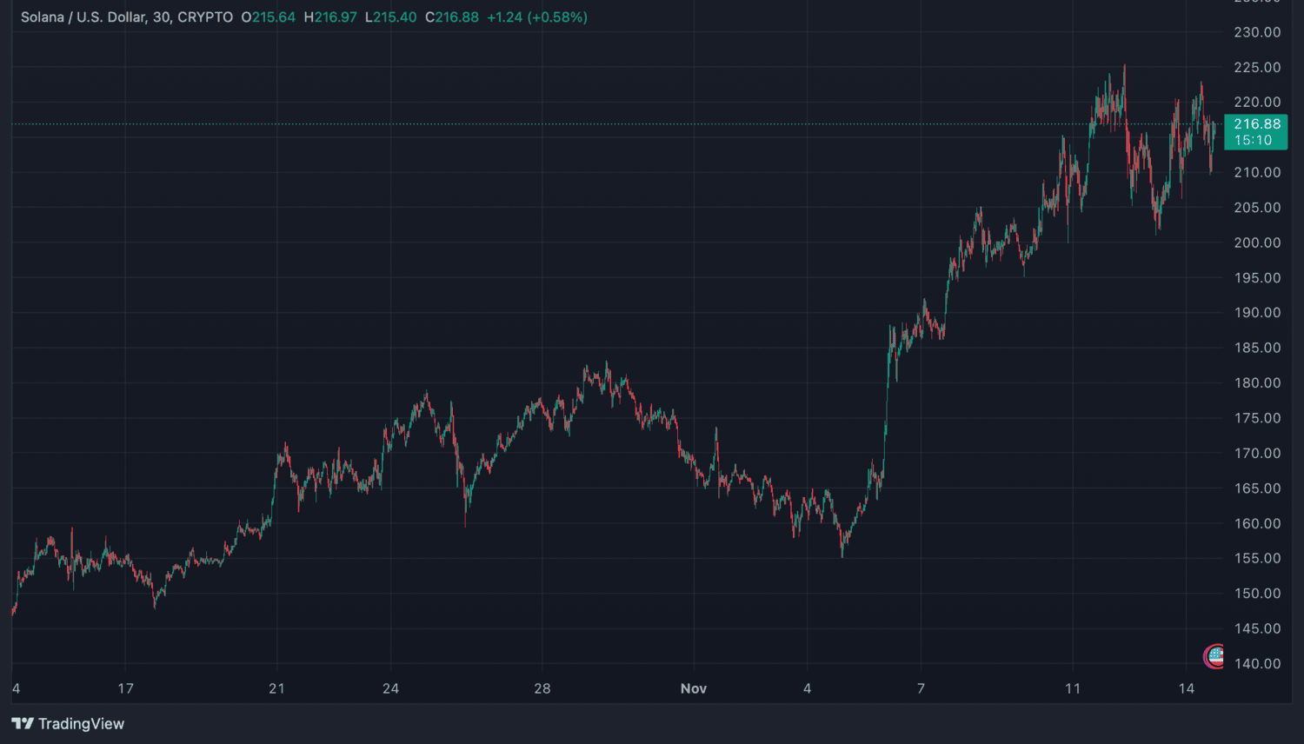Click the 11 date label on time axis
1304x744 pixels.
[x=1073, y=688]
